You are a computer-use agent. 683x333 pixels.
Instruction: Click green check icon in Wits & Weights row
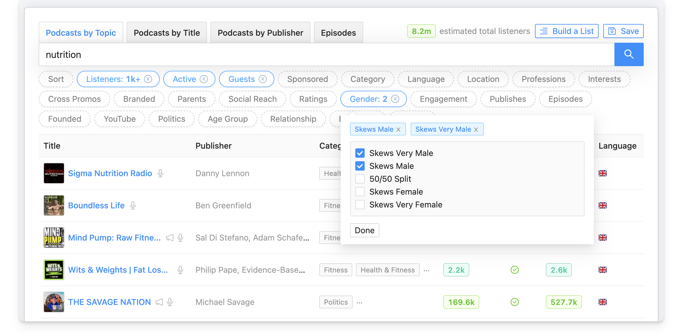coord(515,270)
